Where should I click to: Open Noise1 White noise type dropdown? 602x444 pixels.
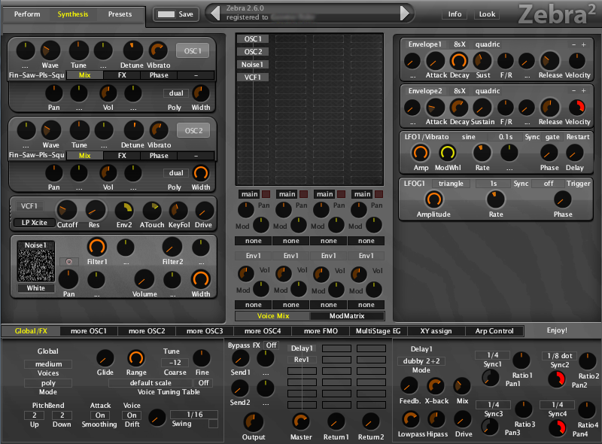tap(35, 288)
